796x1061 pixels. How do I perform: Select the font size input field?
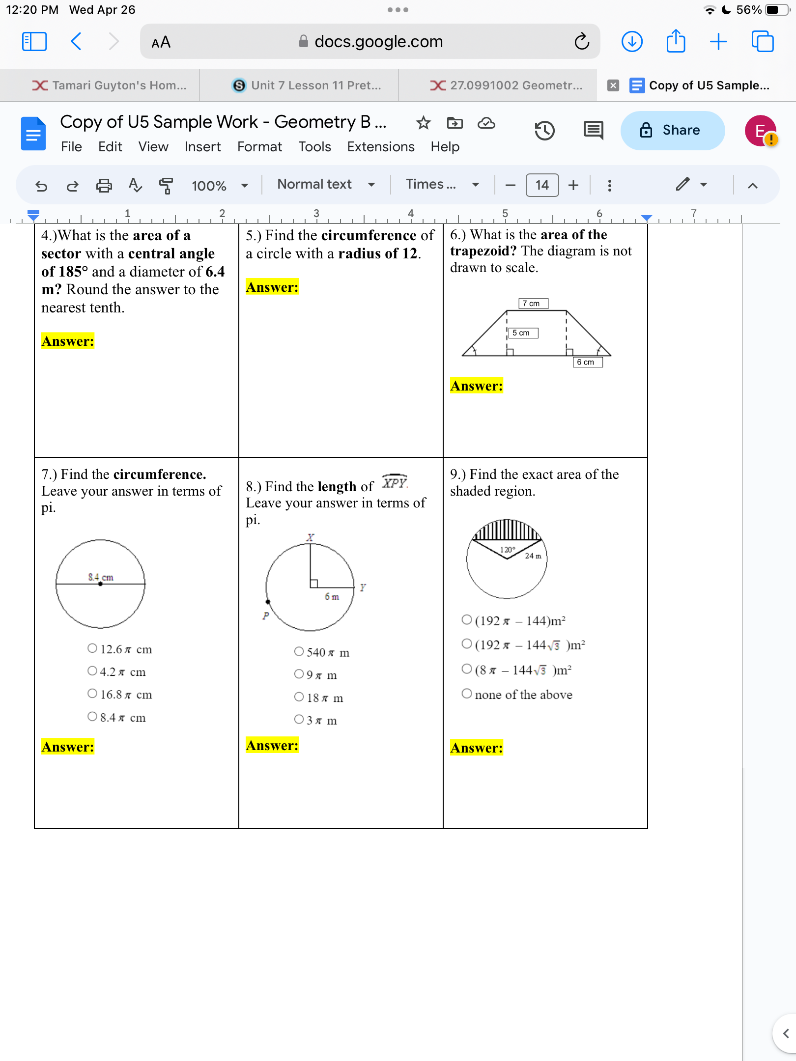tap(541, 185)
